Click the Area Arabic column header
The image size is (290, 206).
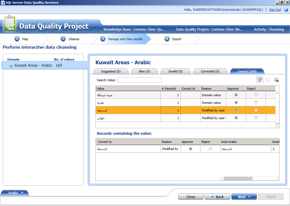(246, 142)
